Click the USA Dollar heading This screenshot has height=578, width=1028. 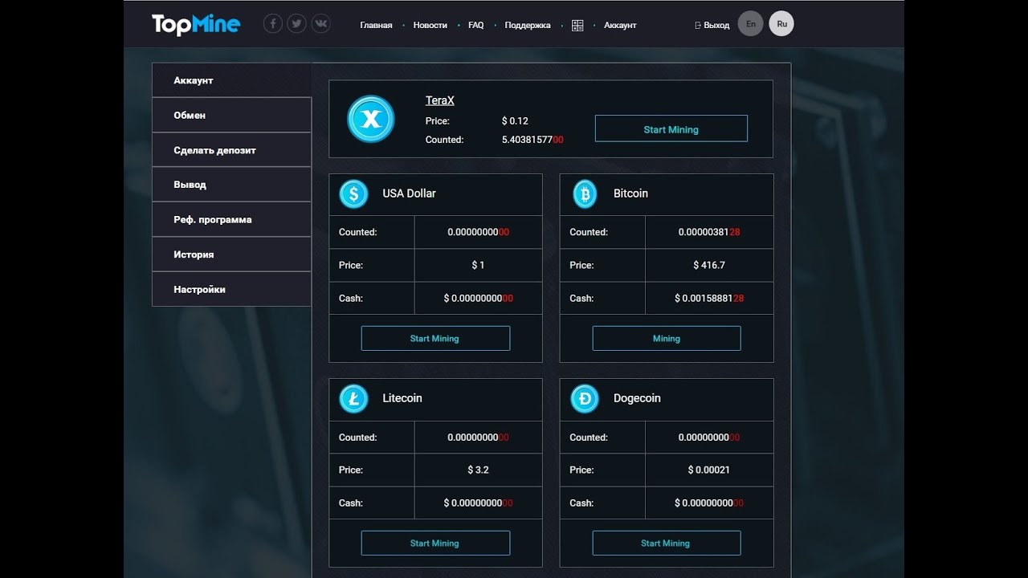point(409,193)
